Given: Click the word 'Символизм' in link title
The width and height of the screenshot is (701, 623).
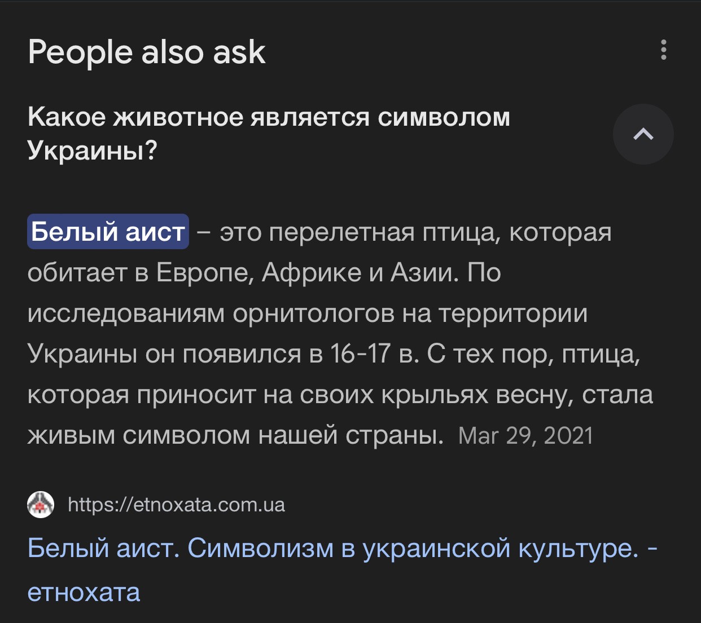Looking at the screenshot, I should pyautogui.click(x=260, y=548).
